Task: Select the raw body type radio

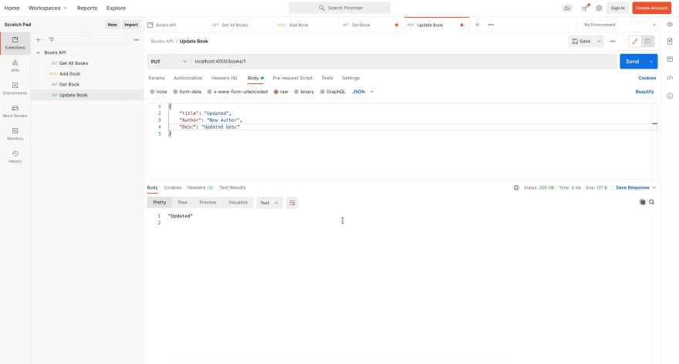Action: [x=276, y=92]
